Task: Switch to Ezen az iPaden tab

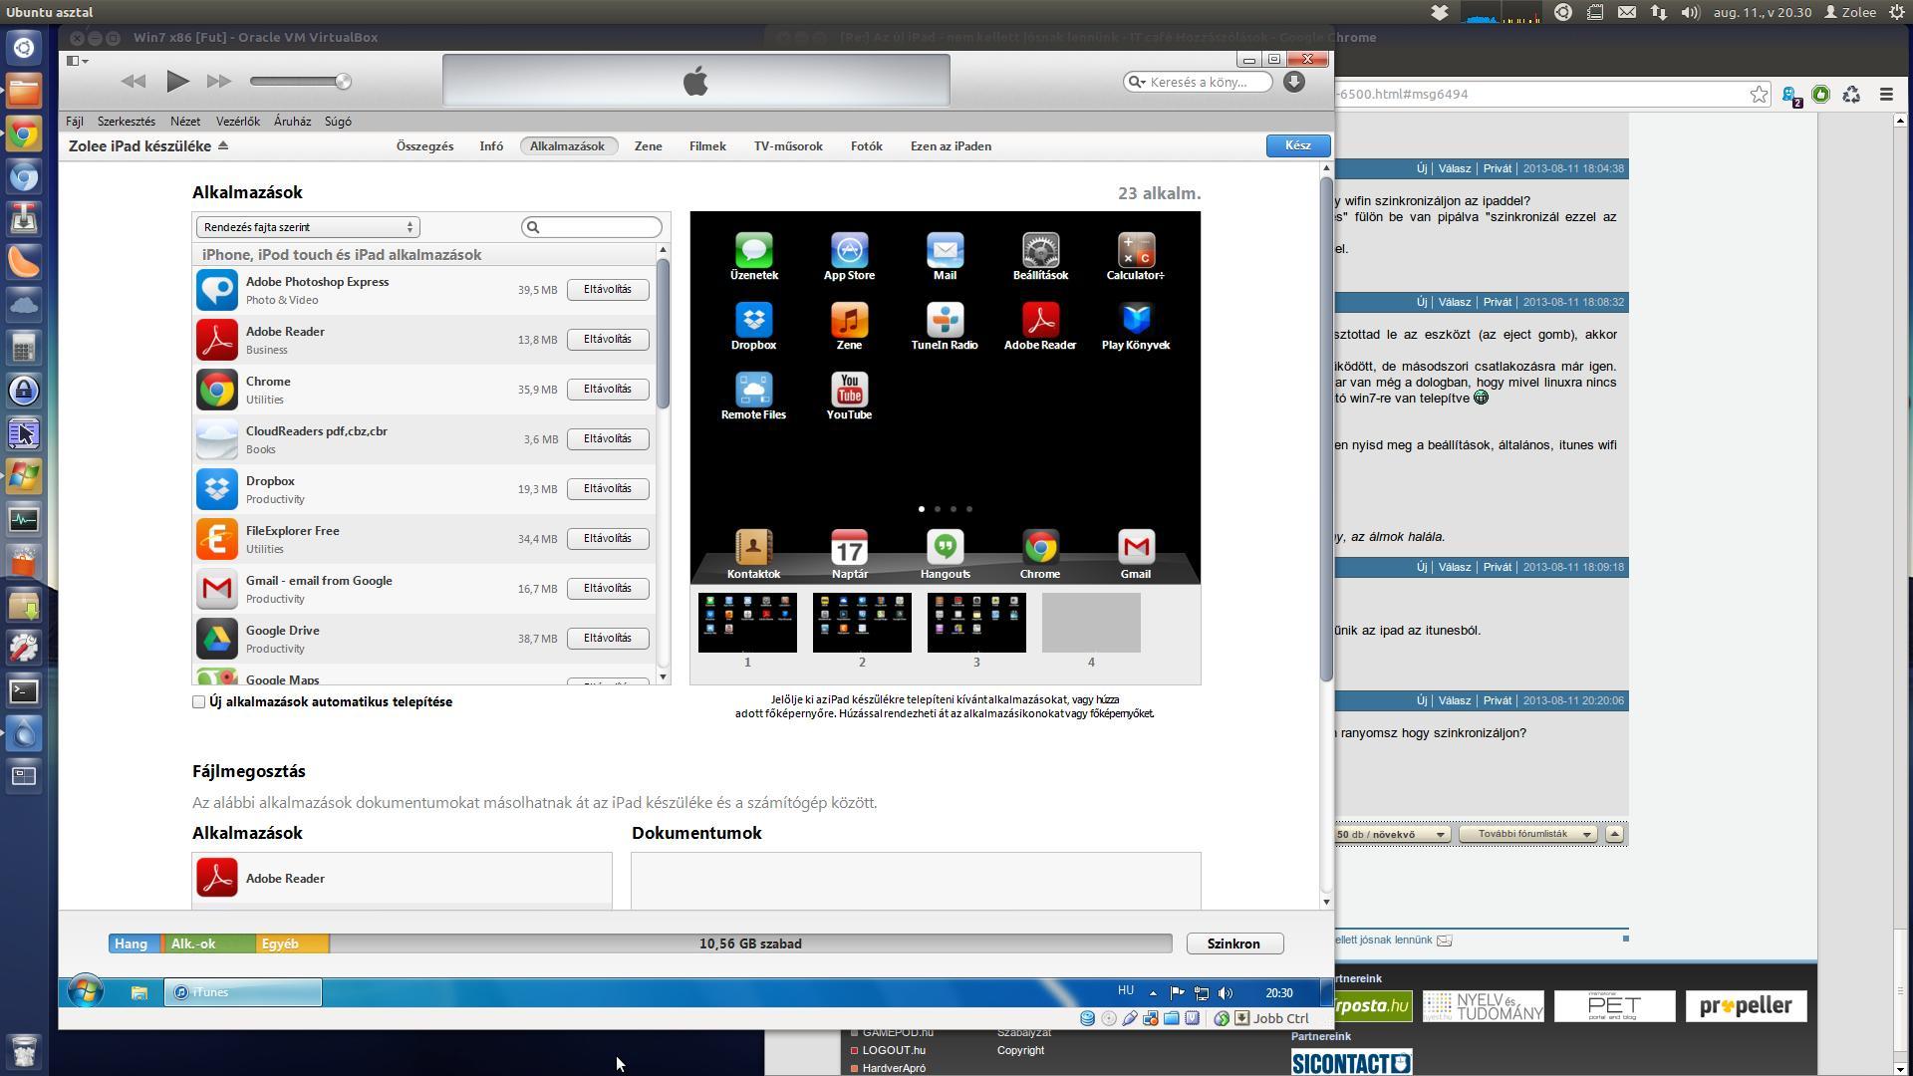Action: click(x=951, y=145)
